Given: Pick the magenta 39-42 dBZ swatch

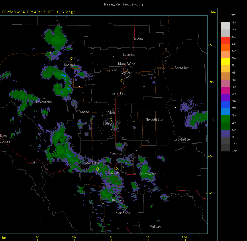Looking at the screenshot, I should pos(225,90).
